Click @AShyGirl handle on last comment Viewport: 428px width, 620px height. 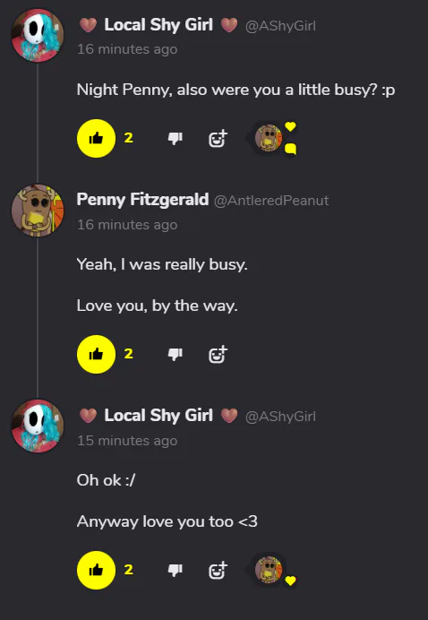tap(280, 417)
